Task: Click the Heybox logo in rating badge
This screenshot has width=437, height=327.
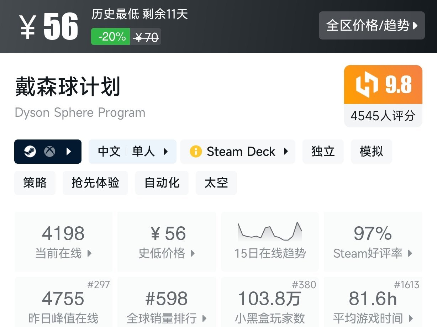Action: pos(367,85)
